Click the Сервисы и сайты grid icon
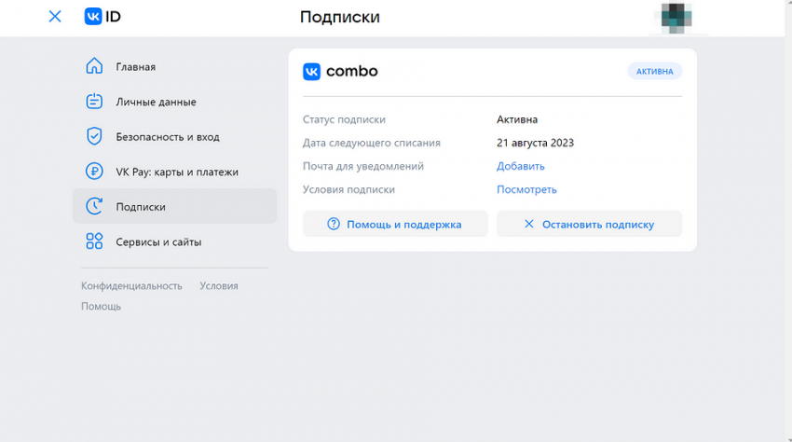 coord(94,242)
